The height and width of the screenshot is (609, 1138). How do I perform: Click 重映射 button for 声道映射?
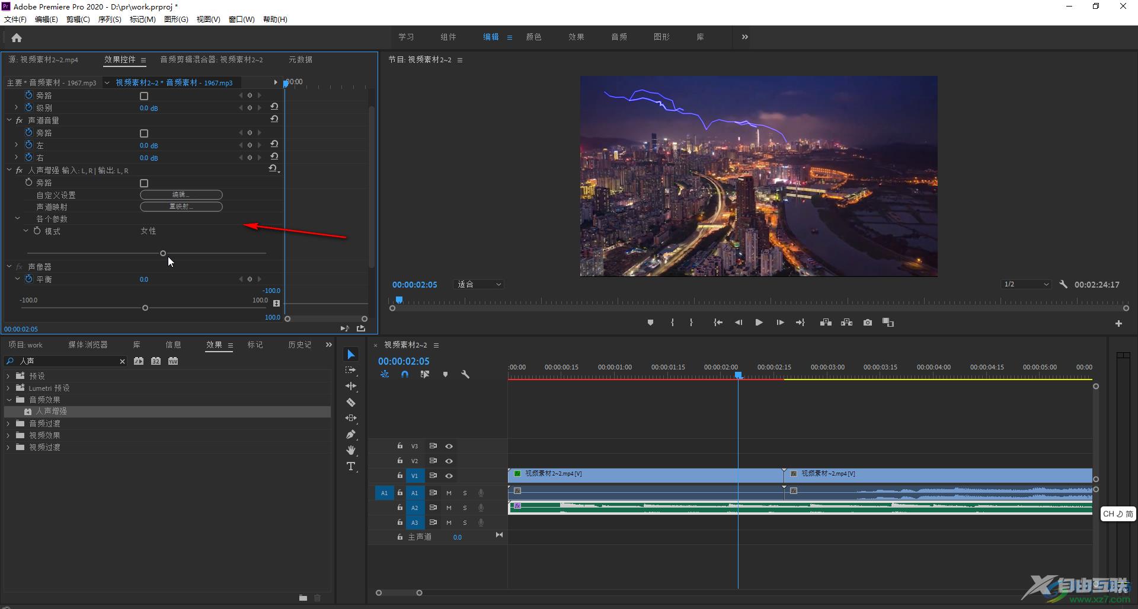click(x=181, y=207)
